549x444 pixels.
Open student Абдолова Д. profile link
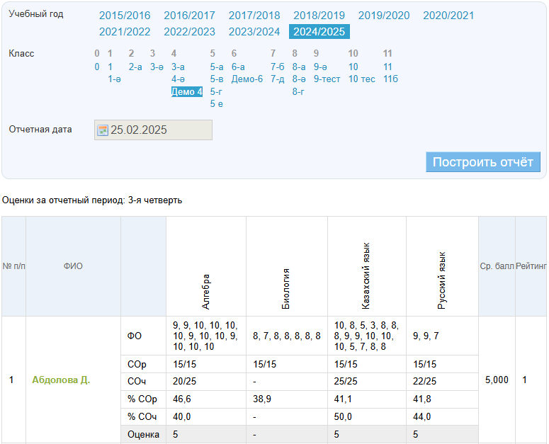[x=61, y=380]
